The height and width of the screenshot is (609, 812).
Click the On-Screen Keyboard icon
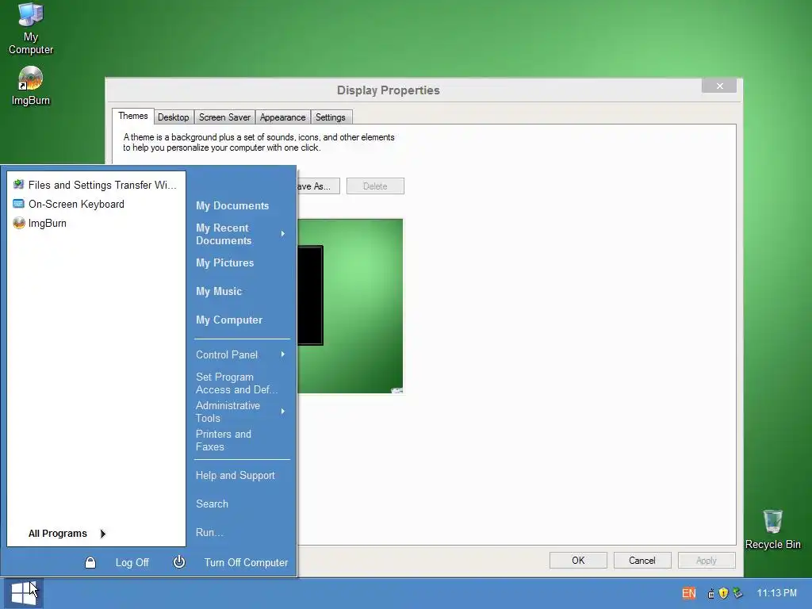tap(19, 204)
